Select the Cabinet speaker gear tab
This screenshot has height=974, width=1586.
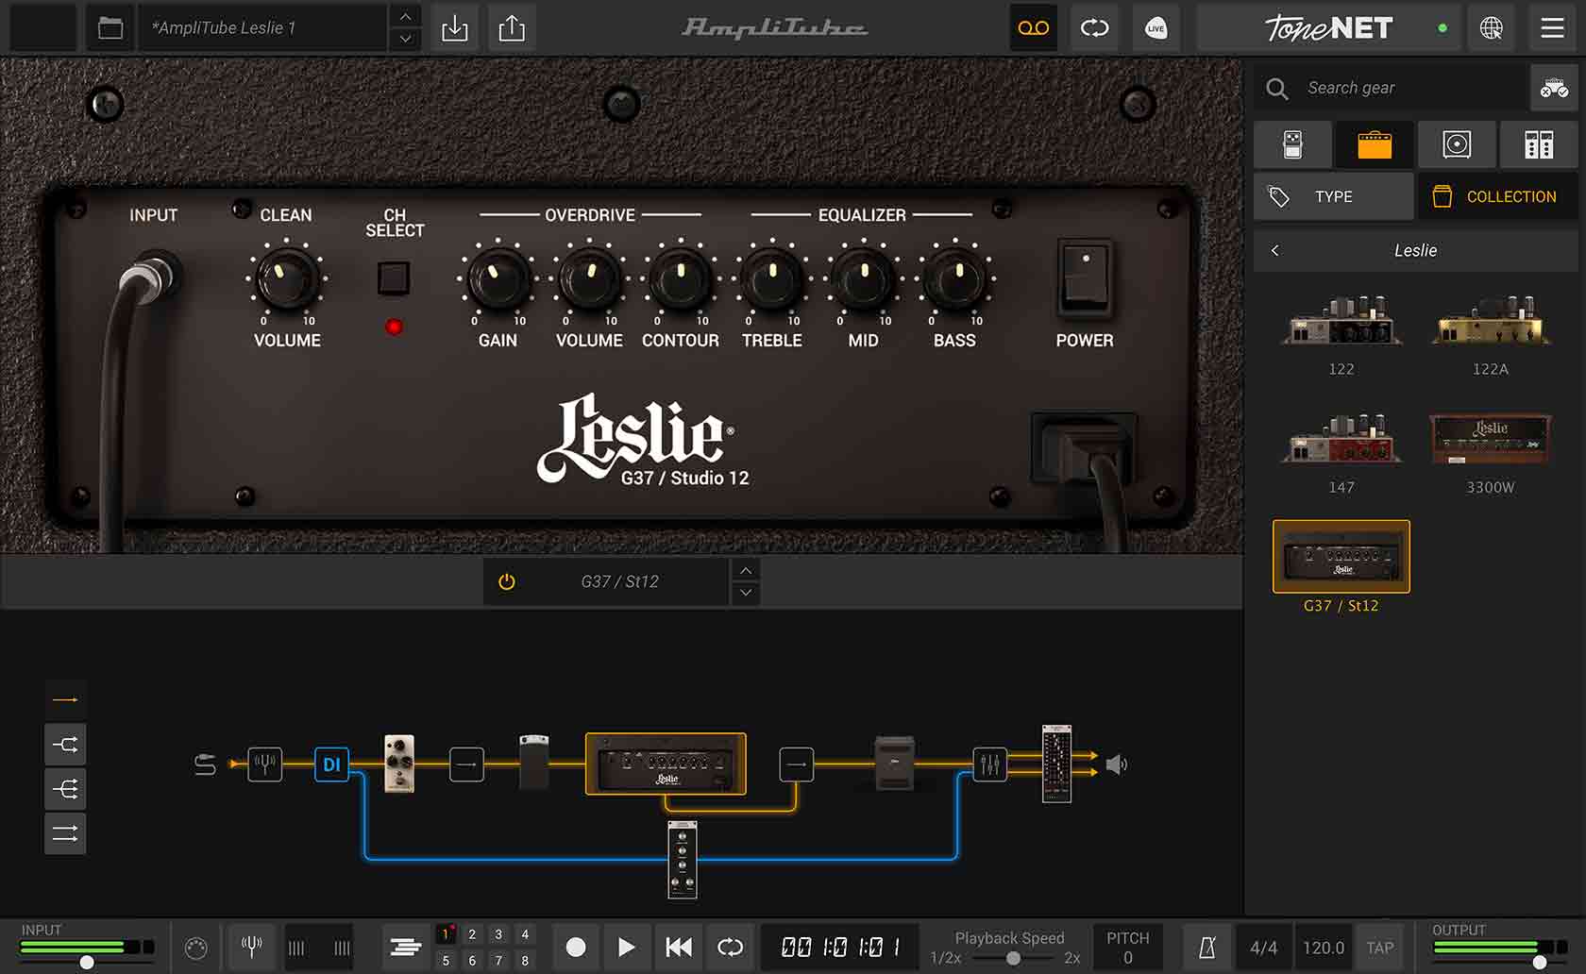click(1457, 144)
